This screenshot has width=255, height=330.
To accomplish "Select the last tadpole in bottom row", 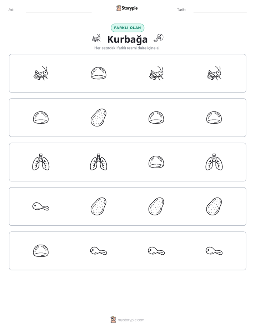I will click(x=214, y=251).
